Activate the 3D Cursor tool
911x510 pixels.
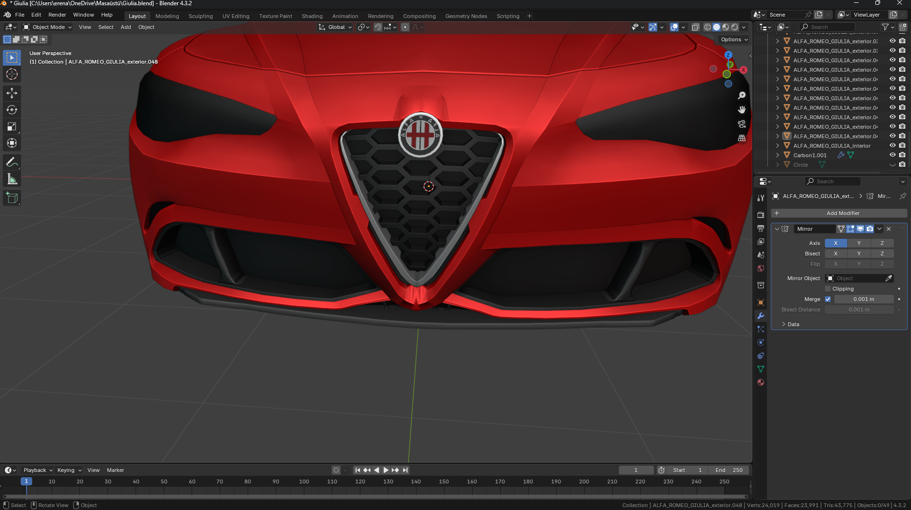click(x=12, y=74)
